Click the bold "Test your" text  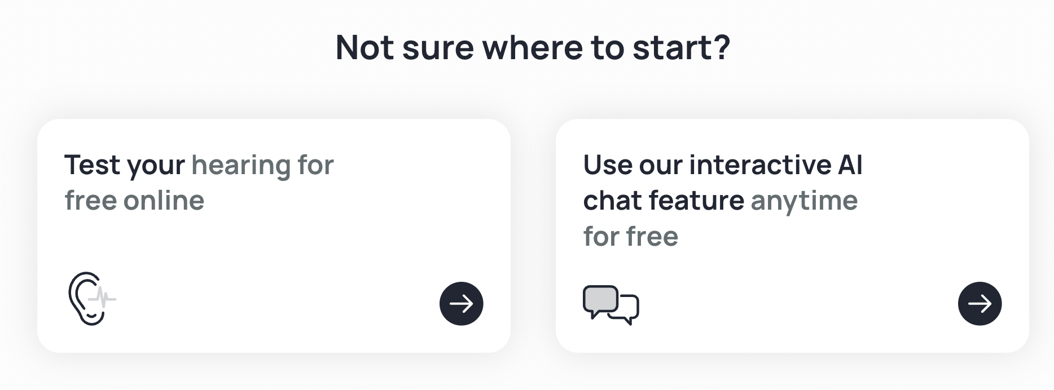(x=124, y=165)
